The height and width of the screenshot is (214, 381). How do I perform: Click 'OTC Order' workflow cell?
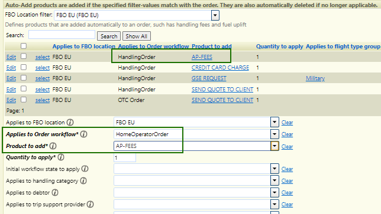point(131,100)
